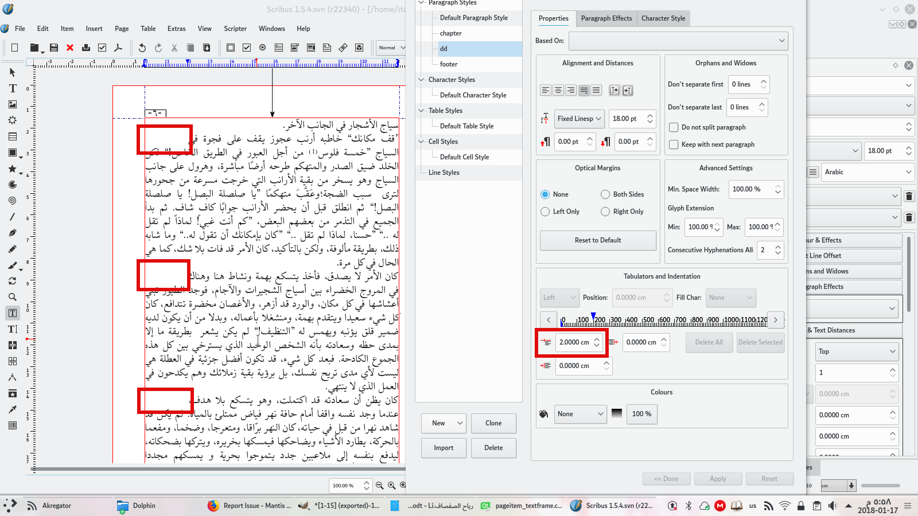Click the center align paragraph button
This screenshot has height=516, width=918.
(558, 90)
